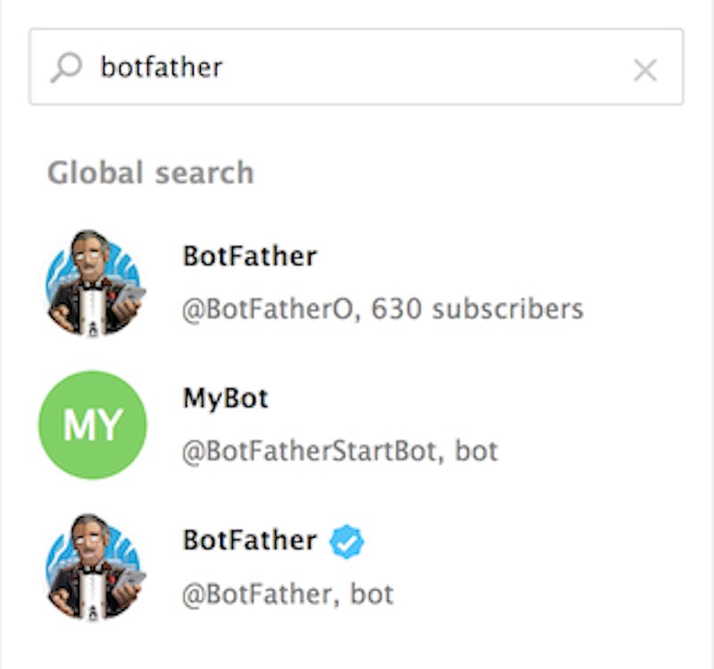
Task: Select the unverified BotFather channel name
Action: coord(250,256)
